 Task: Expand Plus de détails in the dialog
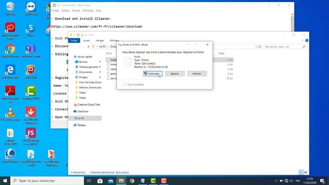click(x=133, y=84)
